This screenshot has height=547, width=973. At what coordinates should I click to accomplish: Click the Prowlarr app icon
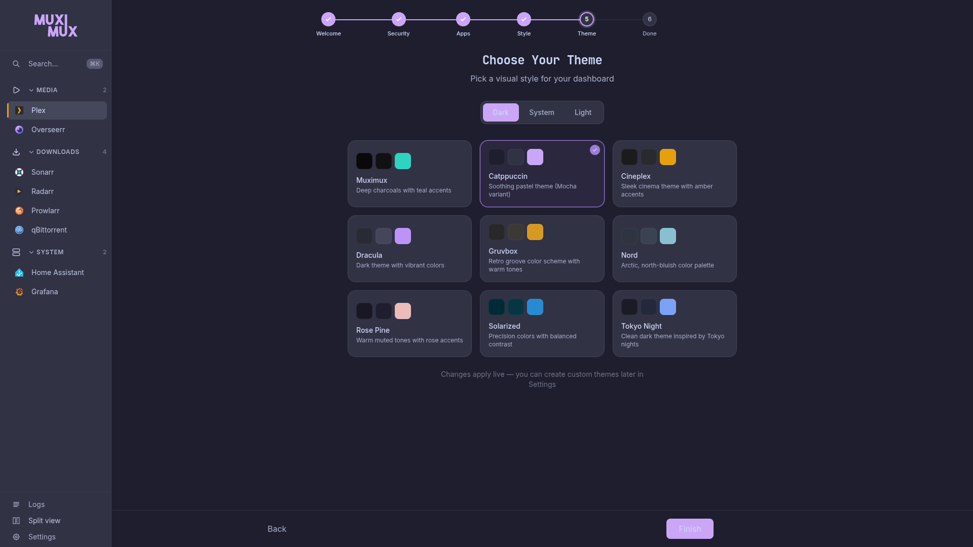[x=19, y=211]
